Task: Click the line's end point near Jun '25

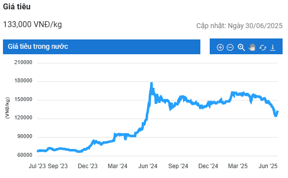Action: coord(278,111)
